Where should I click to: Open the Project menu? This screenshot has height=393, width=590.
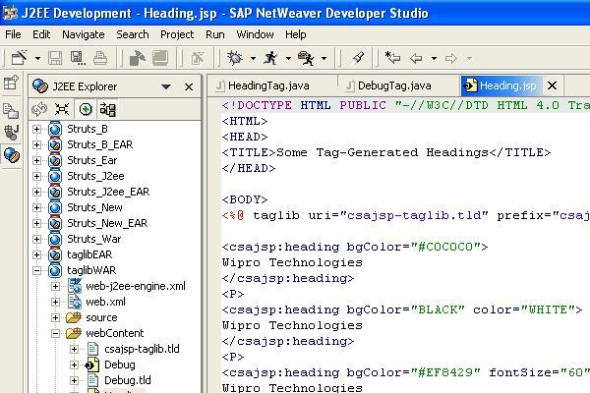point(177,34)
